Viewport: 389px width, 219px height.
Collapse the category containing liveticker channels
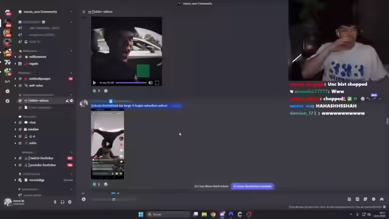pyautogui.click(x=71, y=152)
